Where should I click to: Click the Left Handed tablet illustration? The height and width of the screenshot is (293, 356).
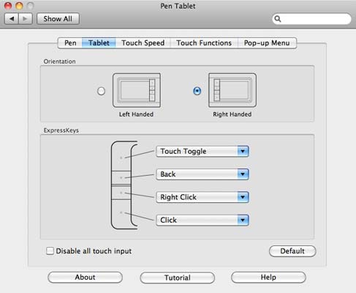[137, 90]
